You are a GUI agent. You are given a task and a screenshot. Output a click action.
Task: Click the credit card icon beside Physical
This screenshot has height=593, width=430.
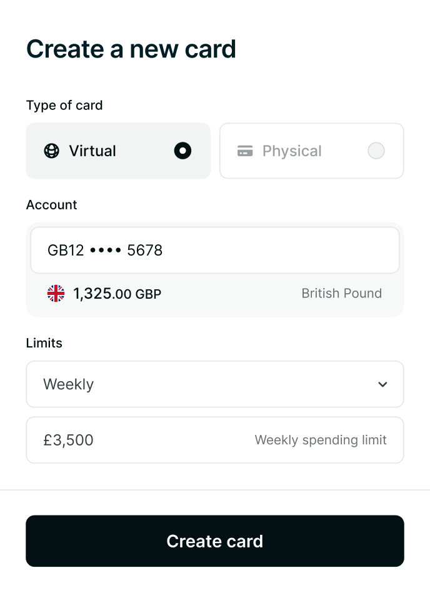tap(245, 151)
